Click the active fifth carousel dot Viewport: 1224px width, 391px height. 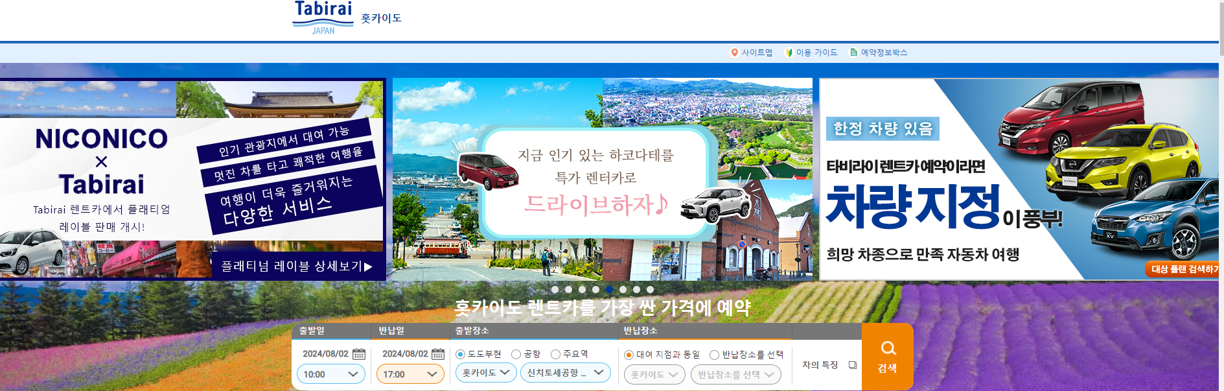[609, 290]
